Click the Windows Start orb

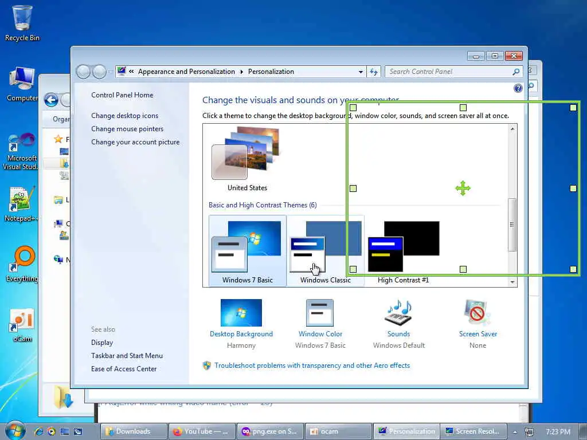pos(15,431)
